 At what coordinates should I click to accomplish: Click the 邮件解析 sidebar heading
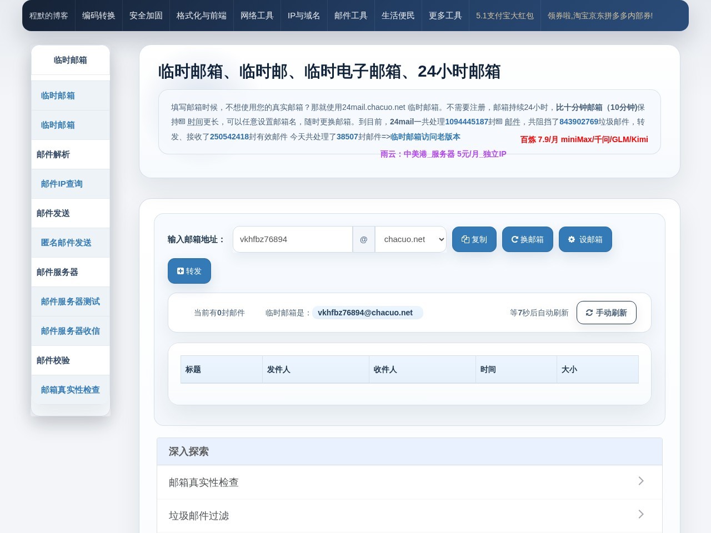click(x=71, y=154)
